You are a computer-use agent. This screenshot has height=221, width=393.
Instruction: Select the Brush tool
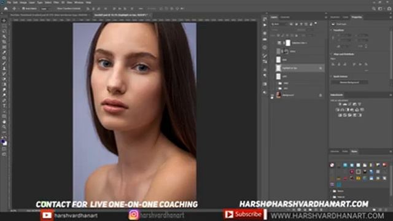[x=4, y=63]
